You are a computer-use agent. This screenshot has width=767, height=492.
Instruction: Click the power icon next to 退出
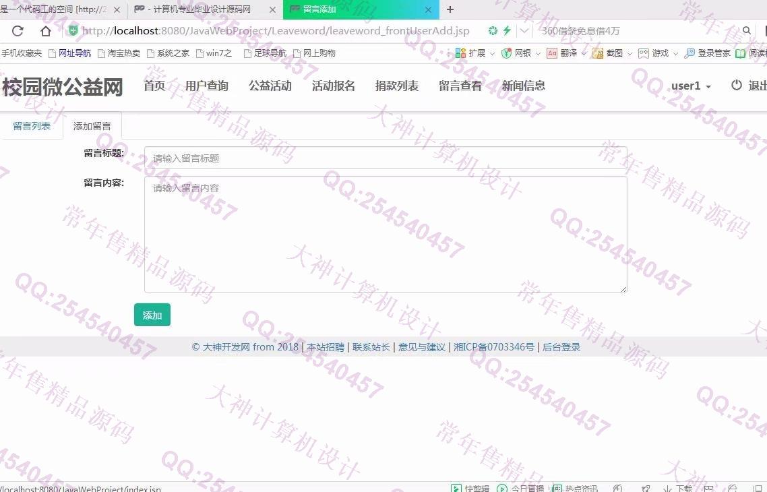tap(736, 85)
